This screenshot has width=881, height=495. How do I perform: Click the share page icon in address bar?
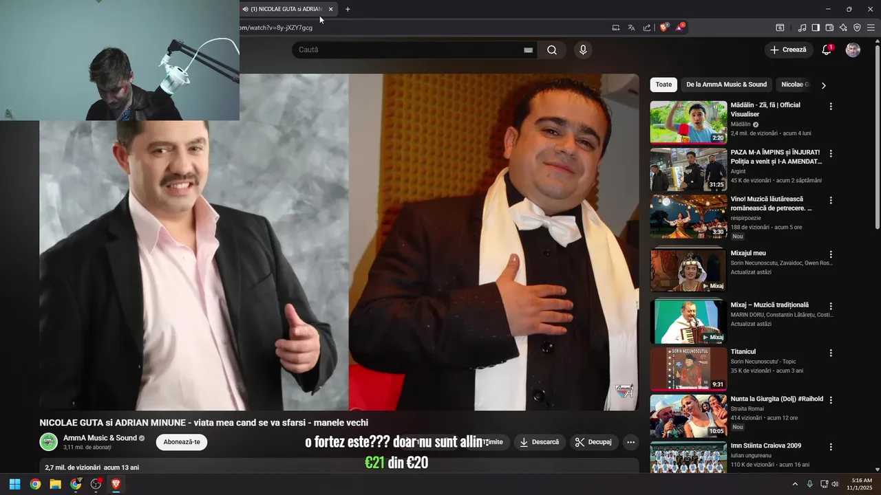647,27
